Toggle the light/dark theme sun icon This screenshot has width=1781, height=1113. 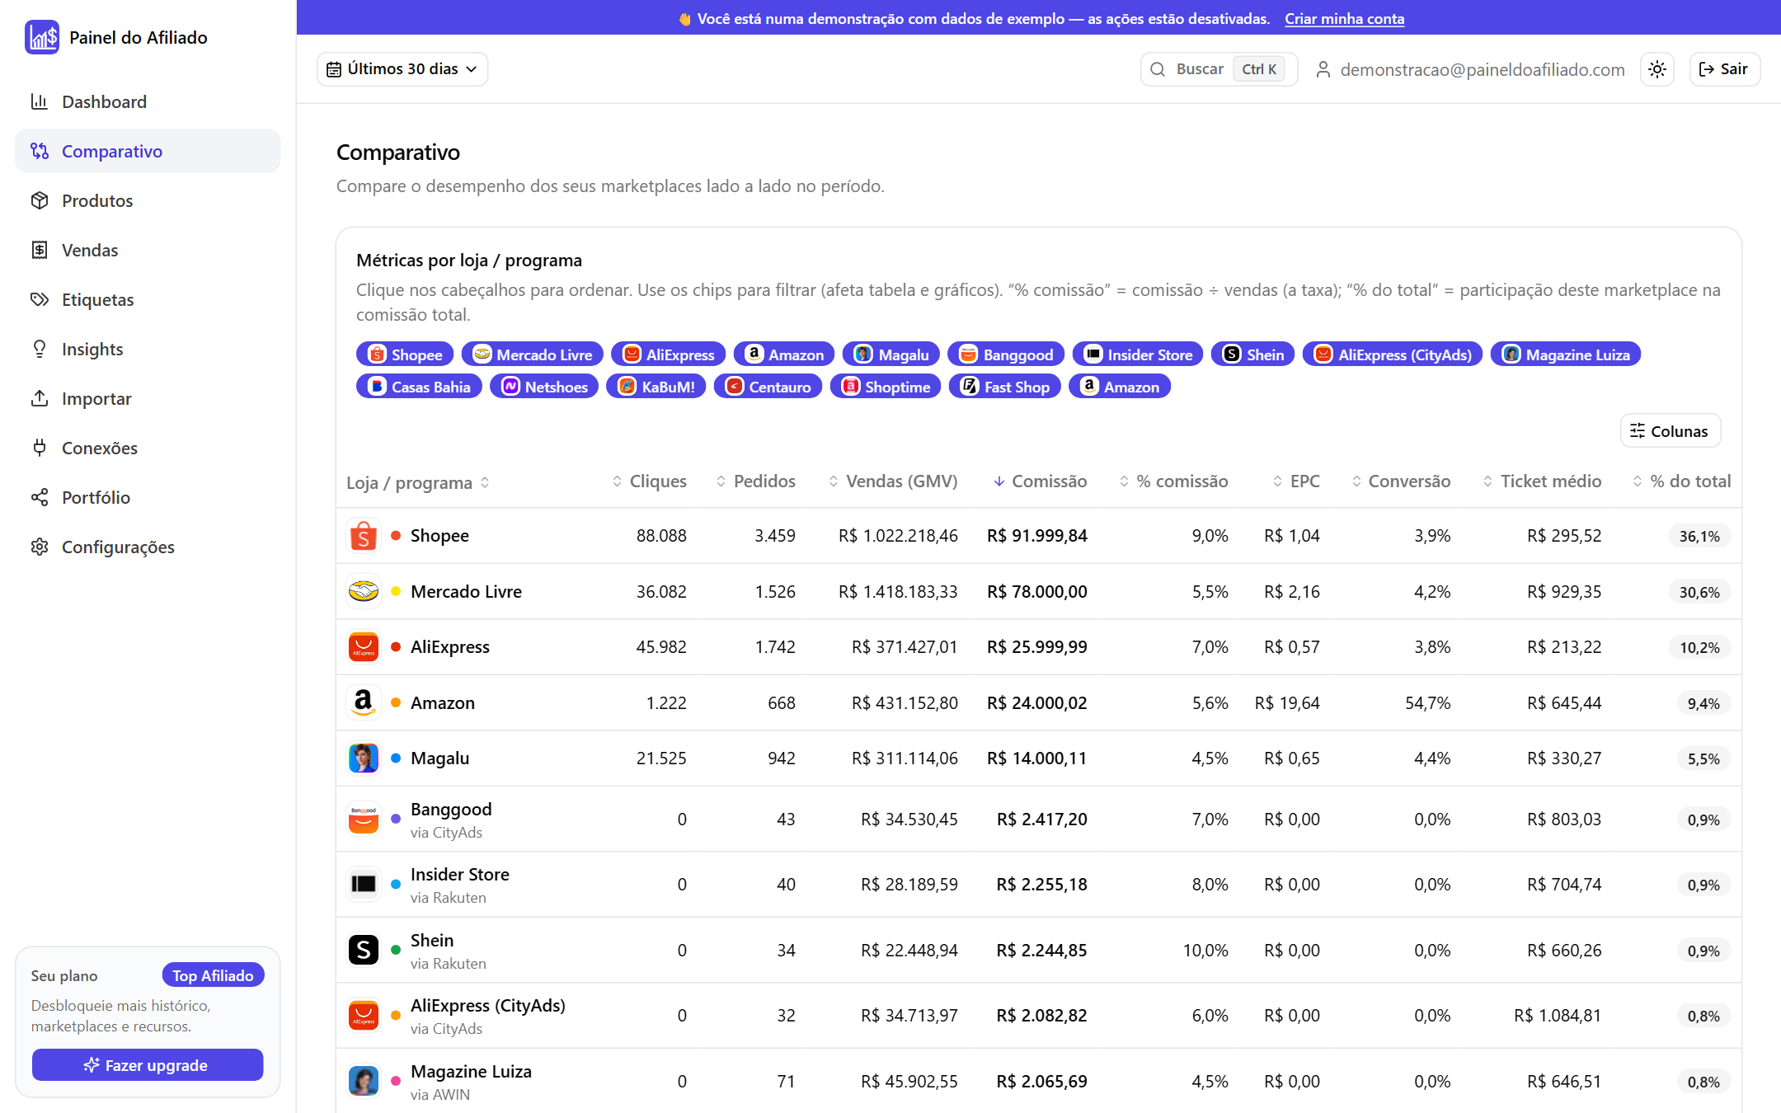[x=1657, y=69]
